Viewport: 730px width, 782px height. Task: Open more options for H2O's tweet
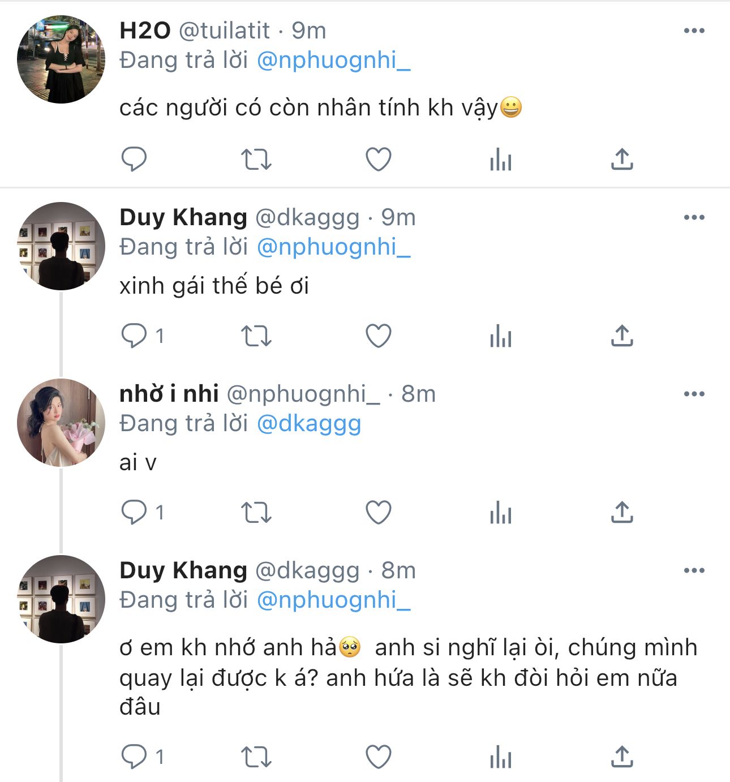pyautogui.click(x=694, y=31)
